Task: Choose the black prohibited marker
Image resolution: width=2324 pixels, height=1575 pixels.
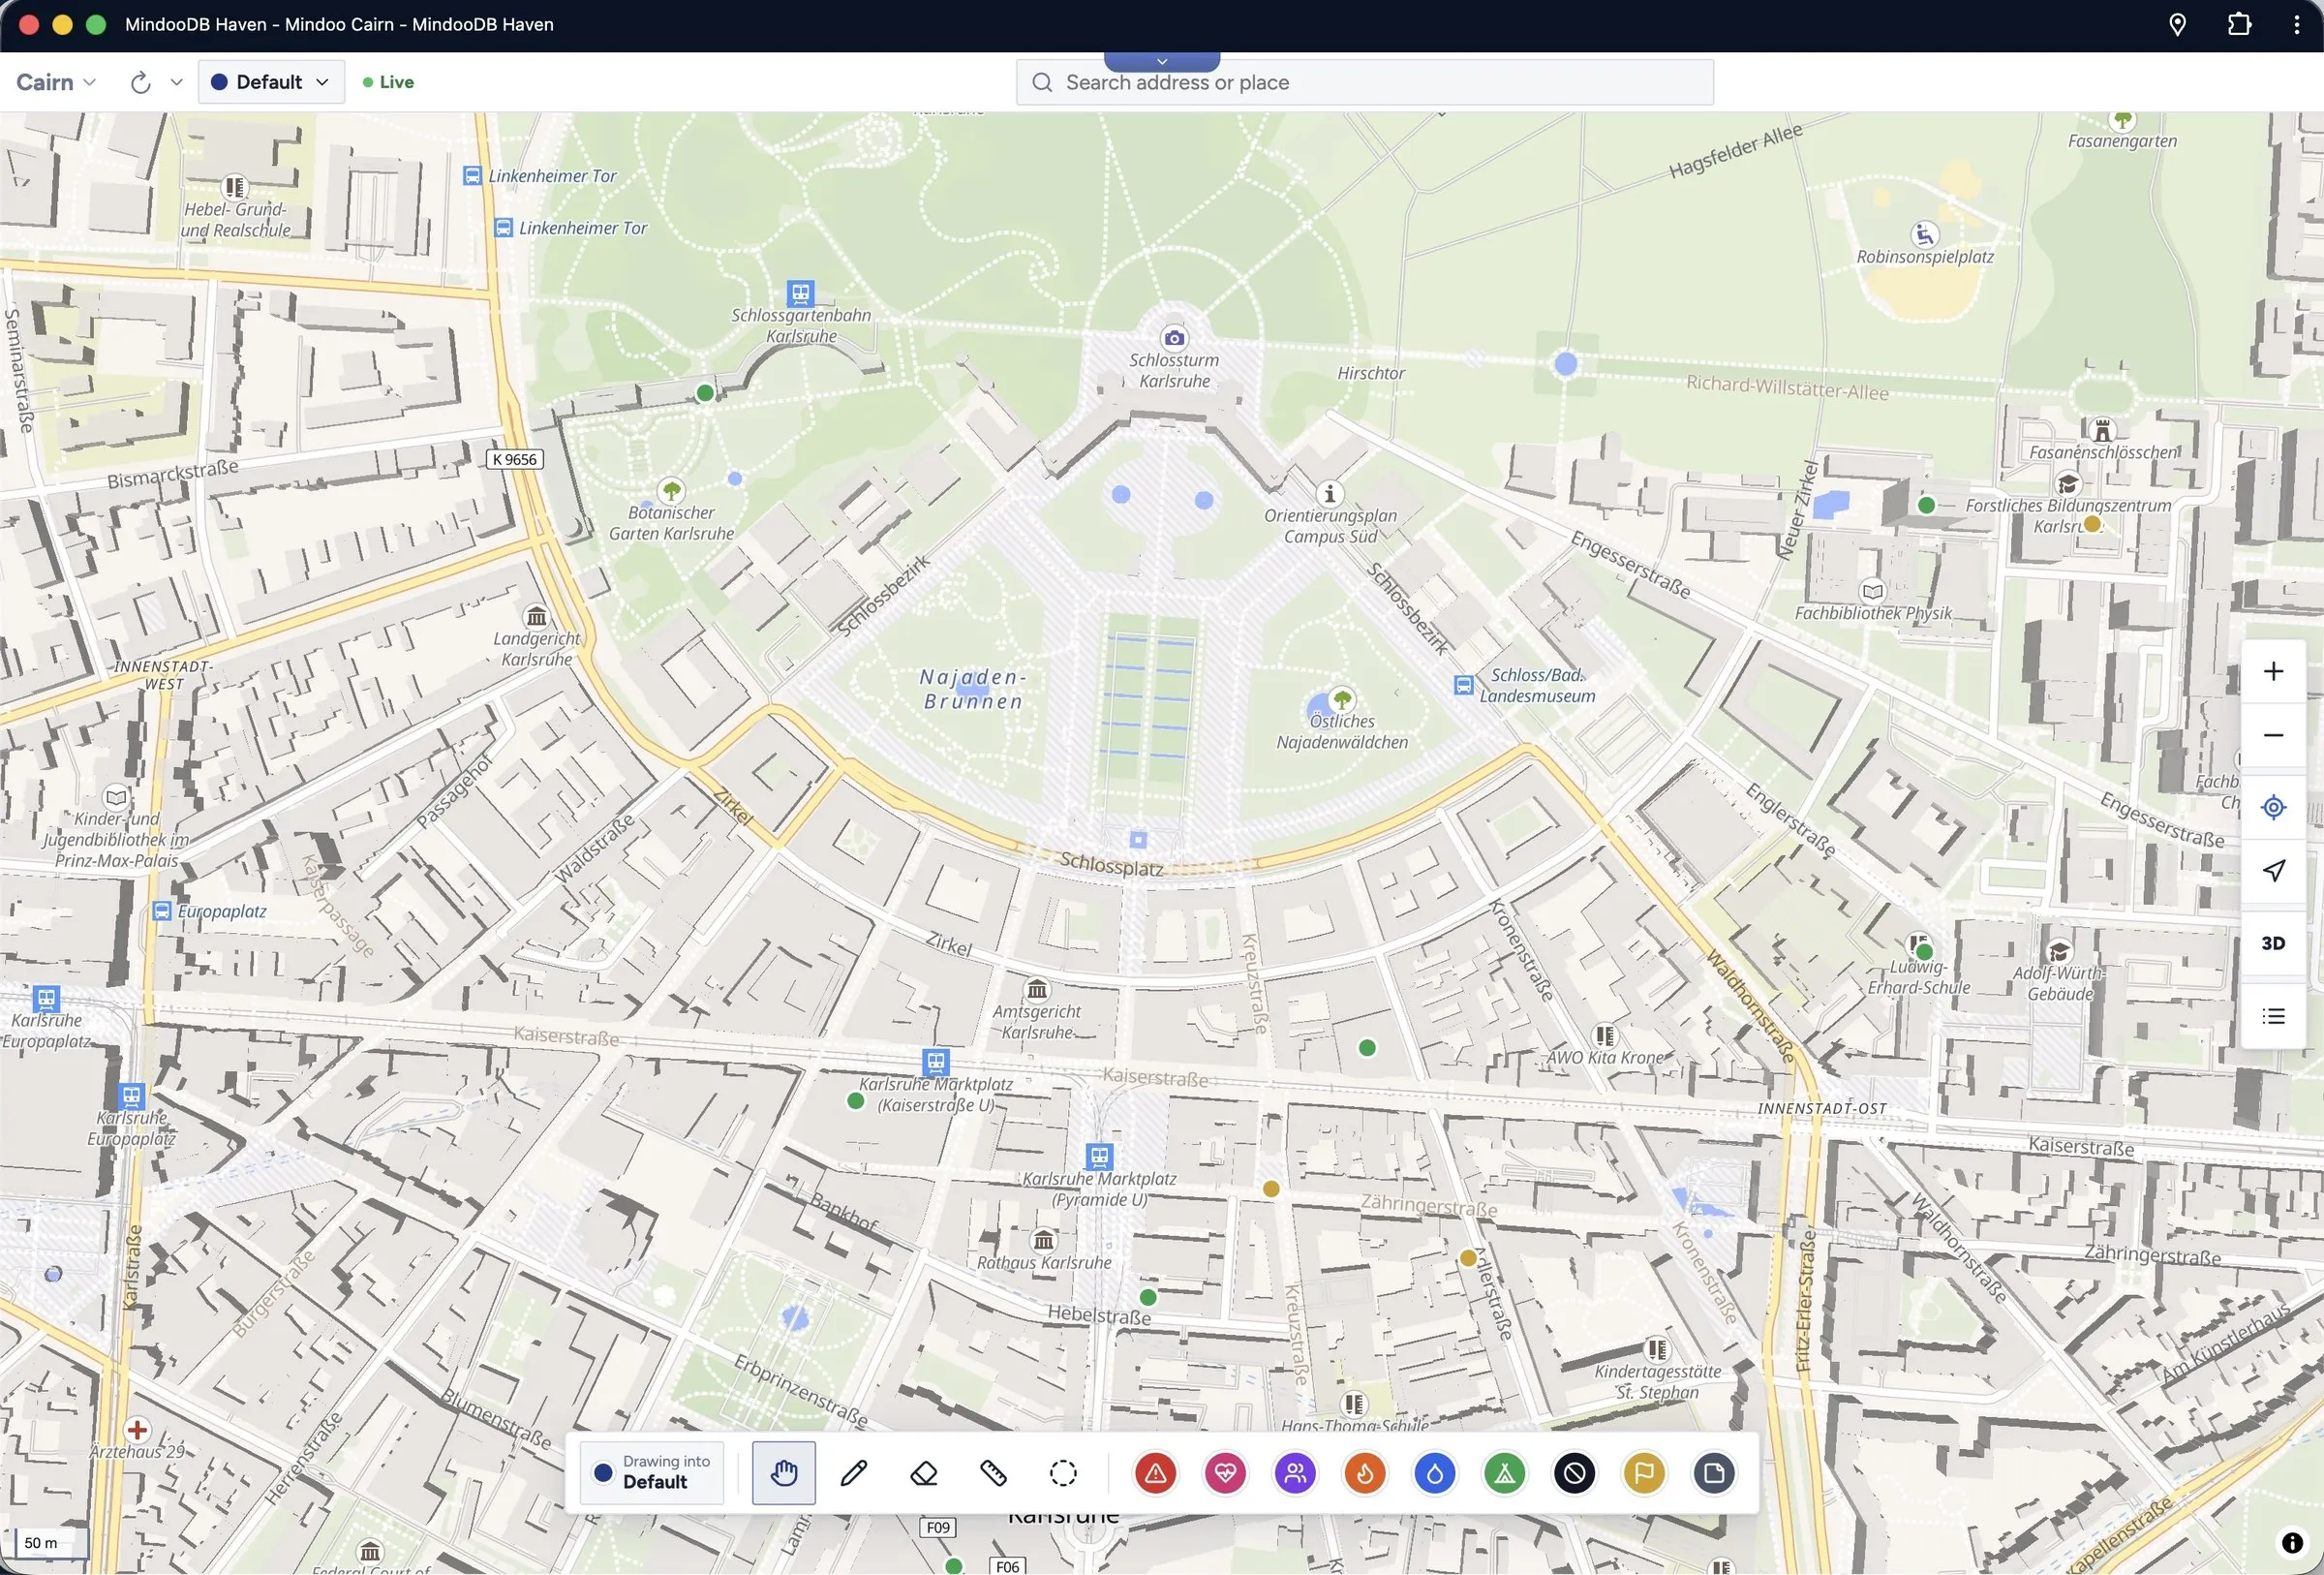Action: [x=1574, y=1472]
